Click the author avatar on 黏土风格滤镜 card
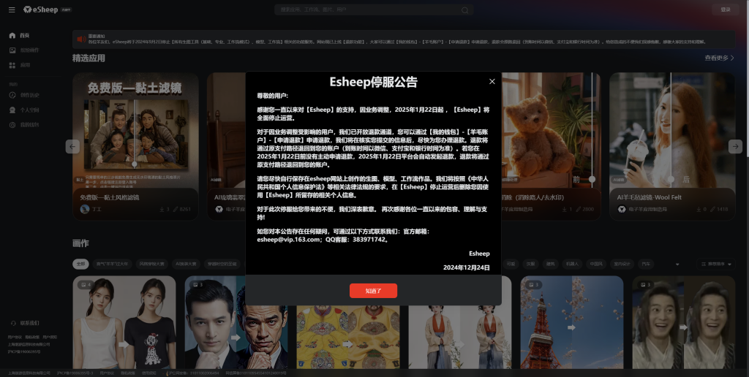Image resolution: width=749 pixels, height=377 pixels. click(85, 209)
